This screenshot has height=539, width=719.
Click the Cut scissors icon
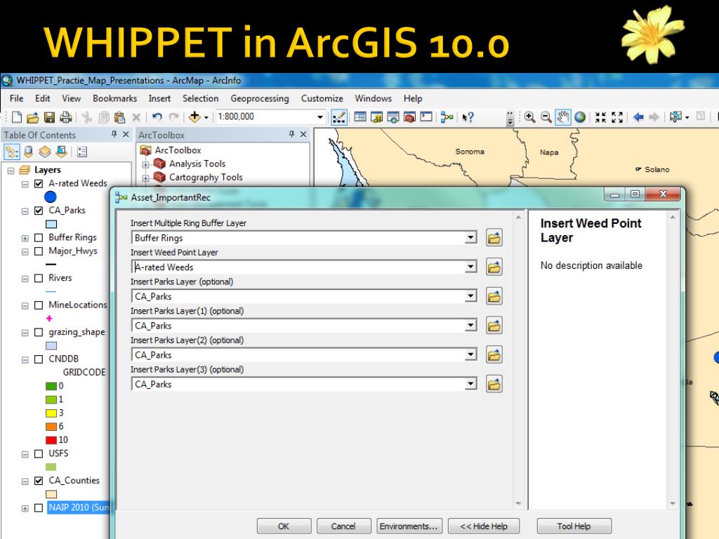pyautogui.click(x=86, y=117)
